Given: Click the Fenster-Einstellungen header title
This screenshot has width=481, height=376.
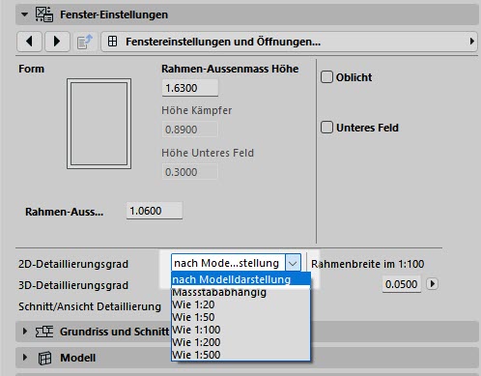Looking at the screenshot, I should (114, 14).
